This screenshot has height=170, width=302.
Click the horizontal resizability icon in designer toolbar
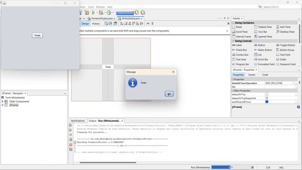coord(148,24)
